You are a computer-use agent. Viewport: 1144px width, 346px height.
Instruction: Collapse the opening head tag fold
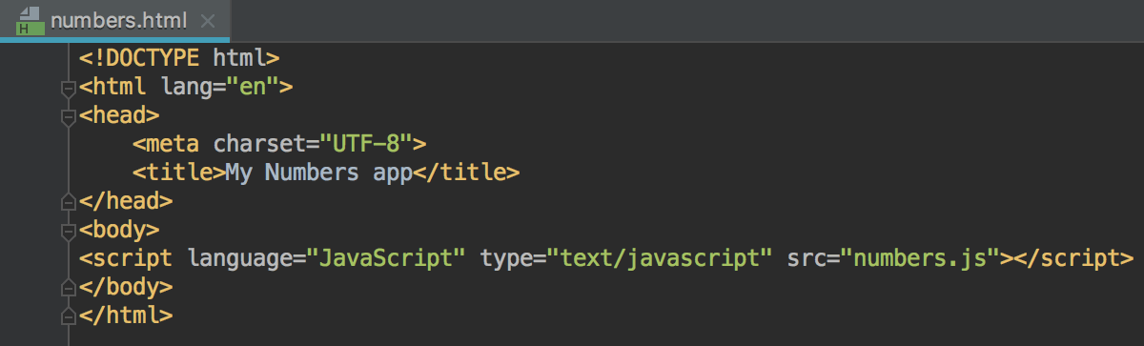[68, 117]
